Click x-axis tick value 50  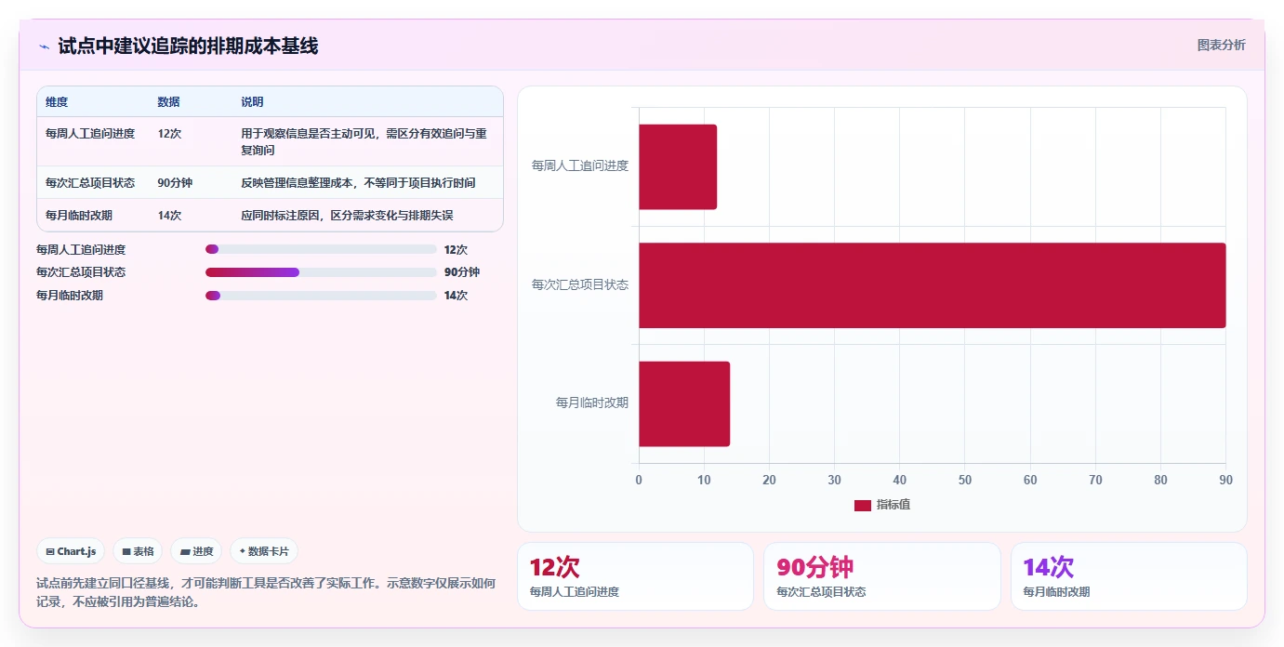(965, 480)
